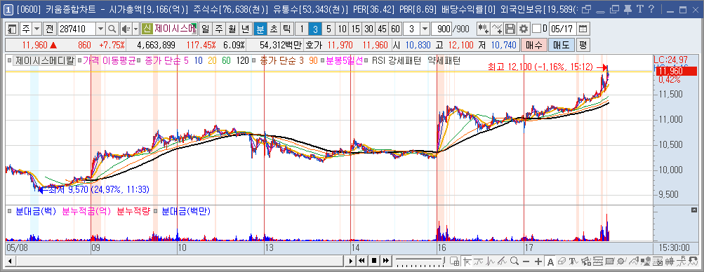Image resolution: width=704 pixels, height=272 pixels.
Task: Select the 초 second chart tab
Action: [x=273, y=29]
